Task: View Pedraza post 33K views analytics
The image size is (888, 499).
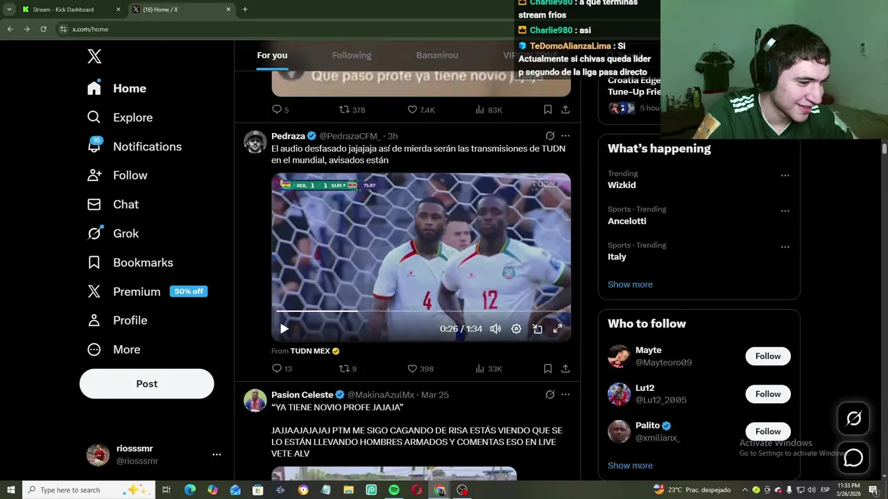Action: [488, 369]
